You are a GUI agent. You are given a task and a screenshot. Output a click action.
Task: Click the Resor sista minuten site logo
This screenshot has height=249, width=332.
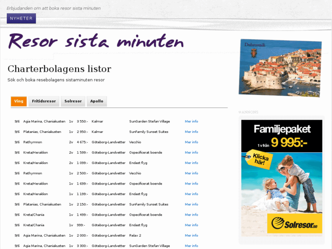click(x=96, y=41)
